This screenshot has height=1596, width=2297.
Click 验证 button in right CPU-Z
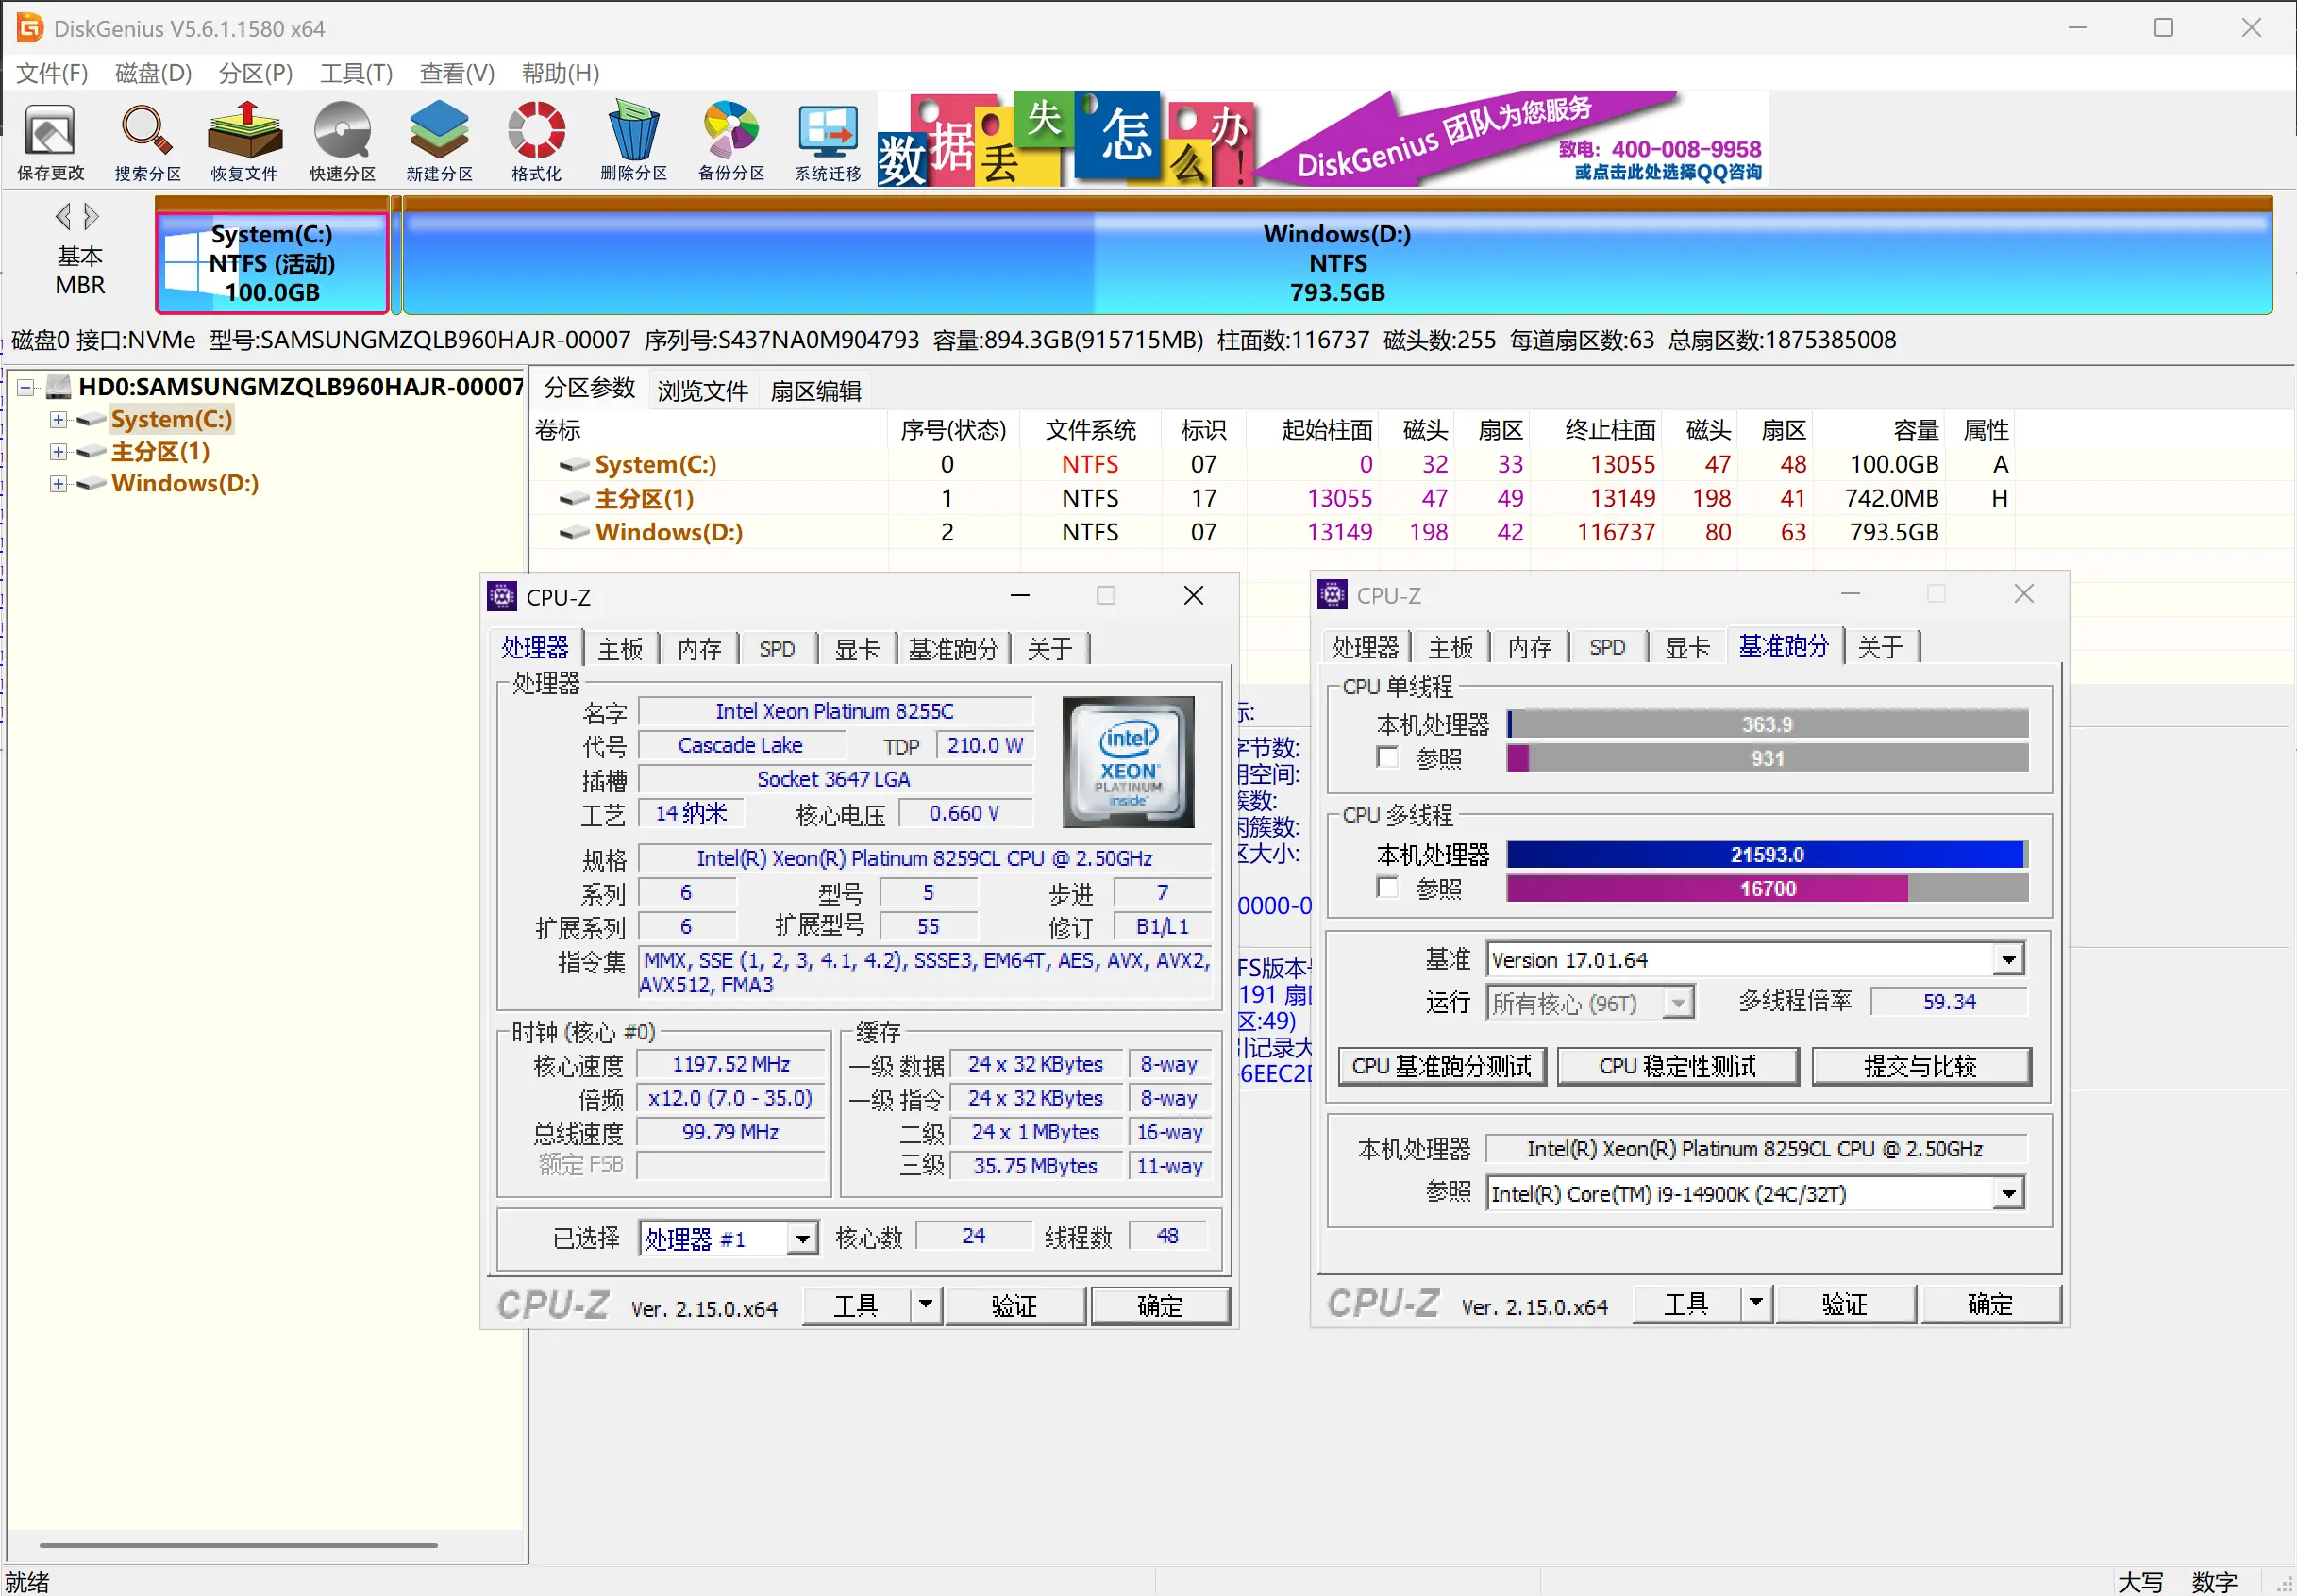pyautogui.click(x=1845, y=1304)
